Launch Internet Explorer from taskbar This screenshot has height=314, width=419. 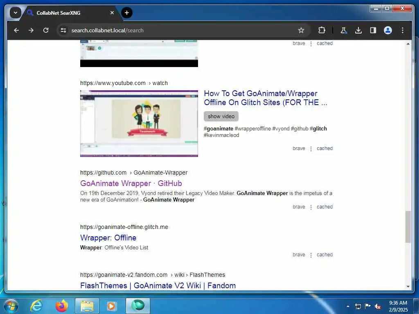[x=36, y=306]
